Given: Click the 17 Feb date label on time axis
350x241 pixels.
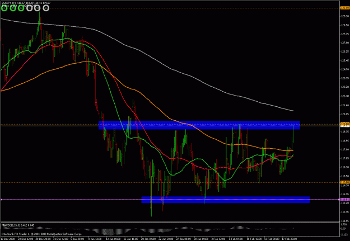Looking at the screenshot, I should click(290, 239).
